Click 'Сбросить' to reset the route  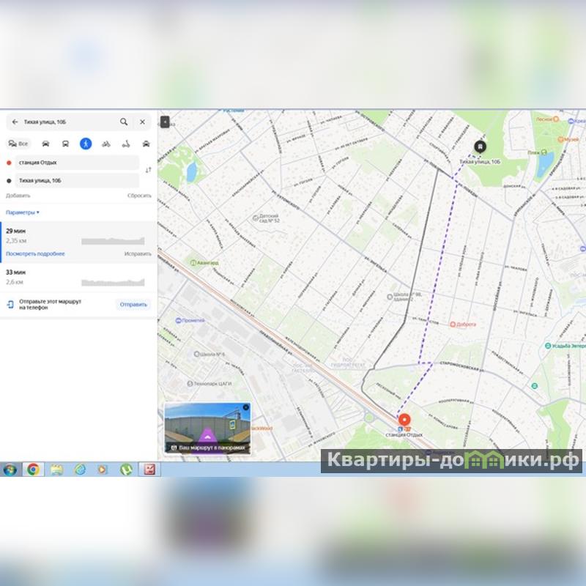(x=139, y=196)
